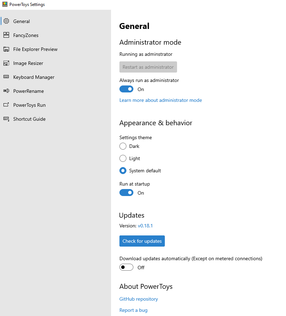This screenshot has width=286, height=316.
Task: Select PowerRename in the sidebar
Action: coord(56,91)
